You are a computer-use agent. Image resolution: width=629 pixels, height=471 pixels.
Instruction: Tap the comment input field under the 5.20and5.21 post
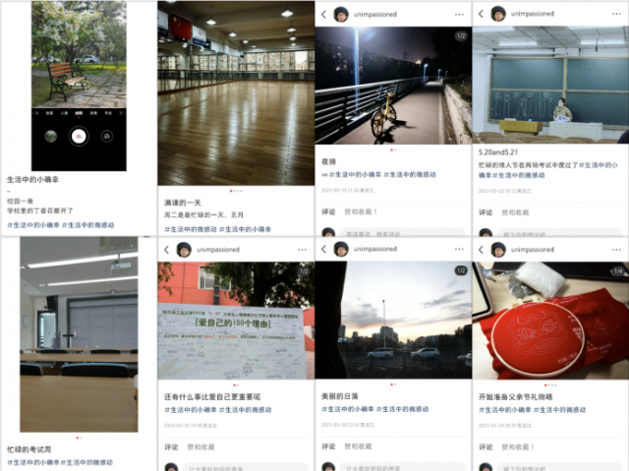pos(559,233)
